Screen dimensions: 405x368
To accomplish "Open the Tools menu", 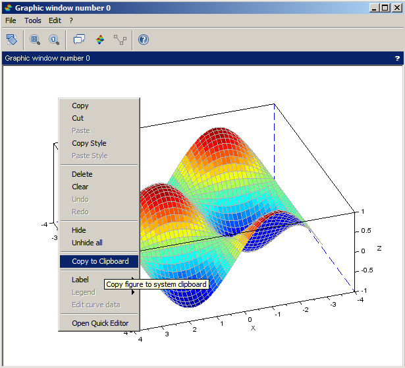I will click(x=33, y=20).
